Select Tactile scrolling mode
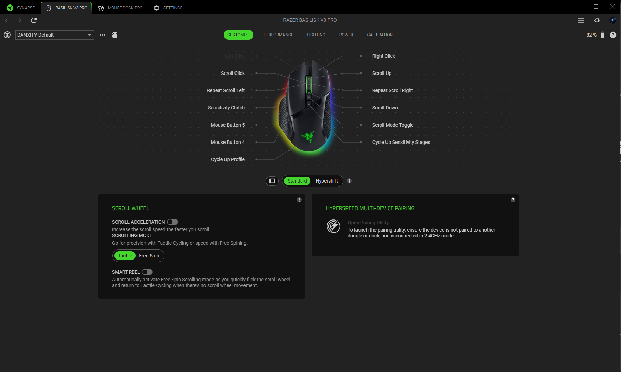Viewport: 621px width, 372px height. click(125, 256)
